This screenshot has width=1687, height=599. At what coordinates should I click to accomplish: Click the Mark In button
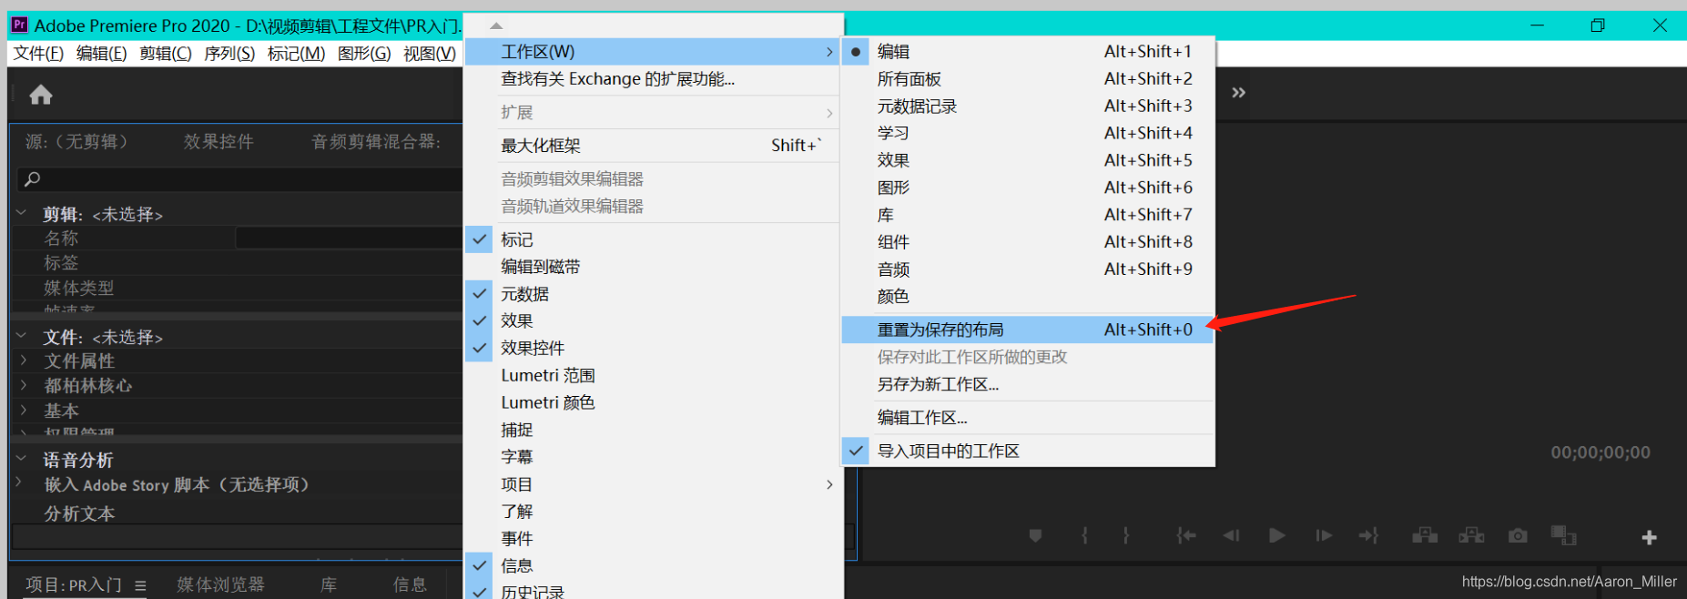(1084, 536)
